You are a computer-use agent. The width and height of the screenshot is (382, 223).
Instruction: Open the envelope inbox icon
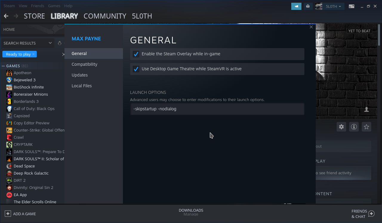pos(308,6)
